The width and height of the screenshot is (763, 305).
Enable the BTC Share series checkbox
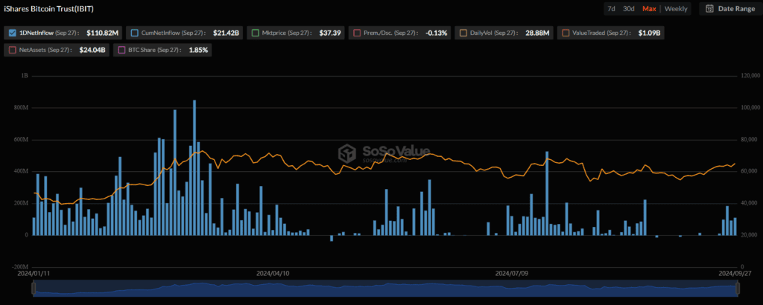(x=121, y=50)
